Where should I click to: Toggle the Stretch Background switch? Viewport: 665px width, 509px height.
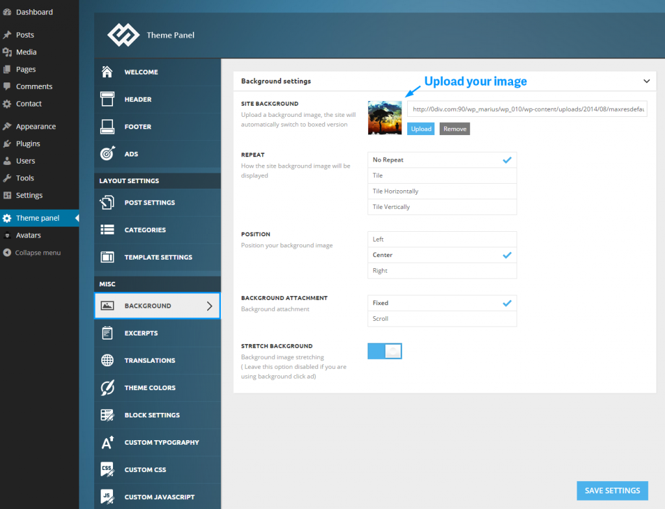pyautogui.click(x=384, y=351)
